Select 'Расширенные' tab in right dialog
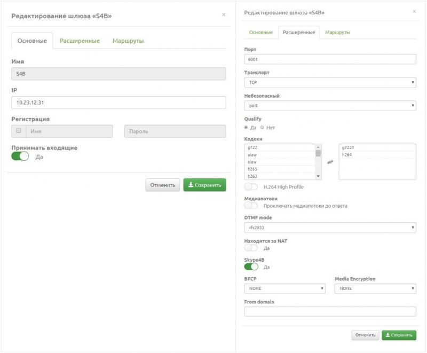This screenshot has width=427, height=353. (299, 33)
